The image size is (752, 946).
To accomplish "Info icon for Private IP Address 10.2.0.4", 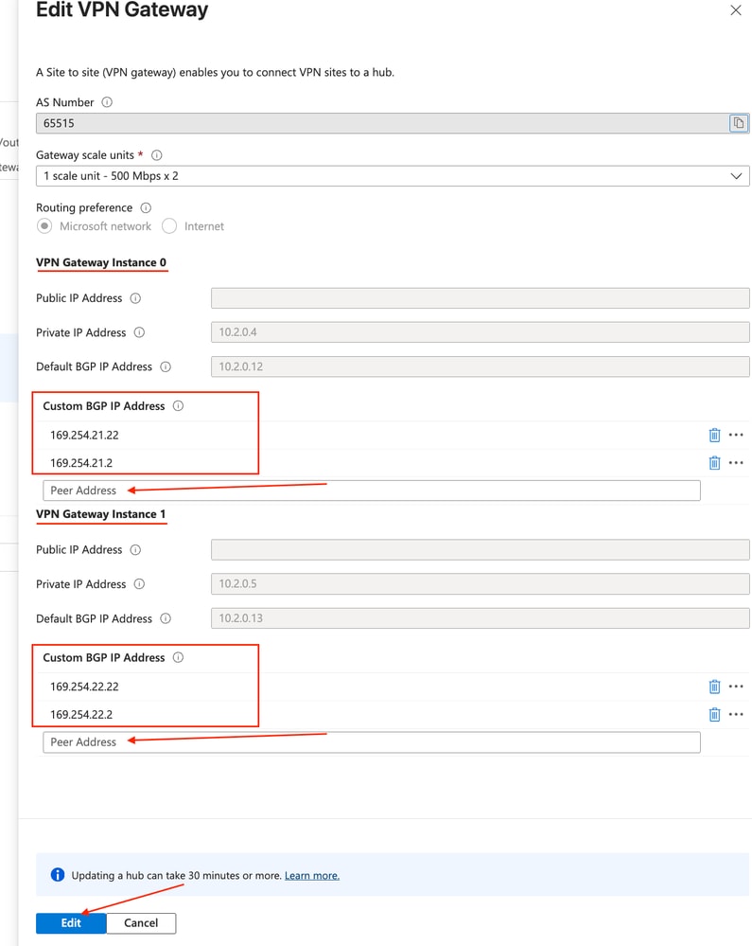I will click(x=139, y=332).
